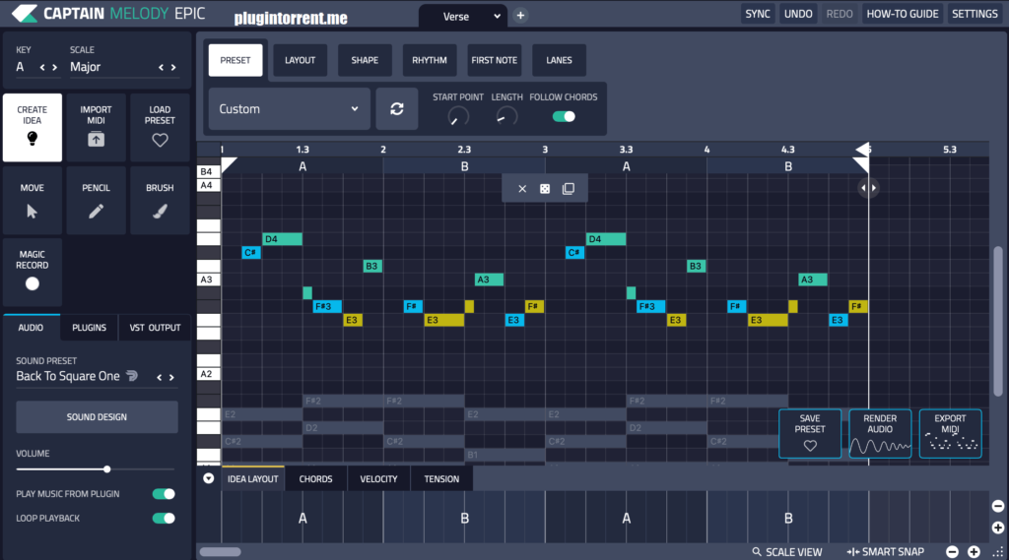This screenshot has height=560, width=1009.
Task: Zoom out horizontally with bottom minus icon
Action: (x=953, y=552)
